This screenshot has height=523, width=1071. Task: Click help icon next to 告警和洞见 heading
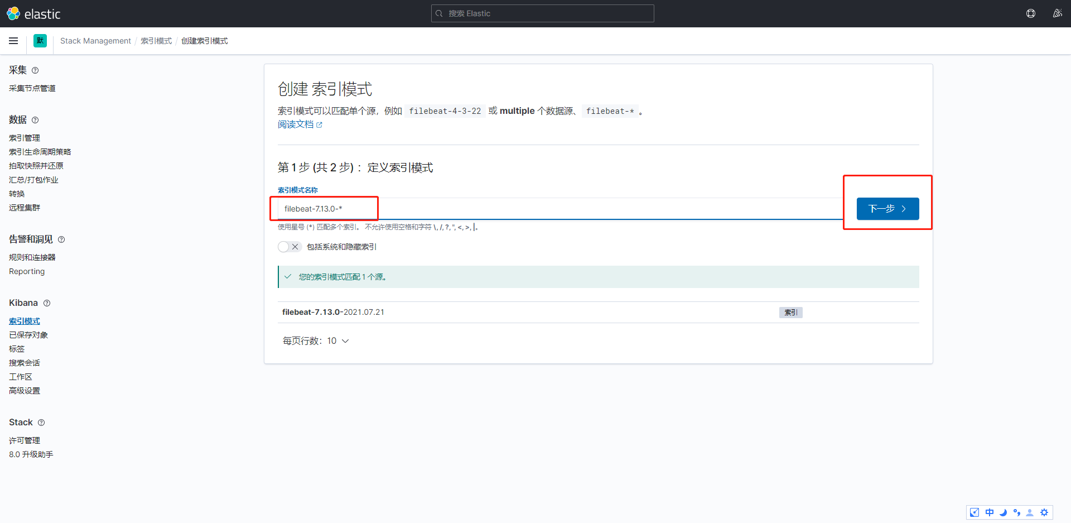coord(61,239)
